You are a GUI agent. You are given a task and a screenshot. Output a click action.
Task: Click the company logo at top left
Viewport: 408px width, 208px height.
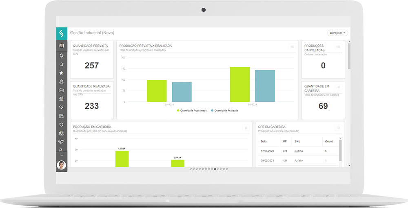(62, 33)
